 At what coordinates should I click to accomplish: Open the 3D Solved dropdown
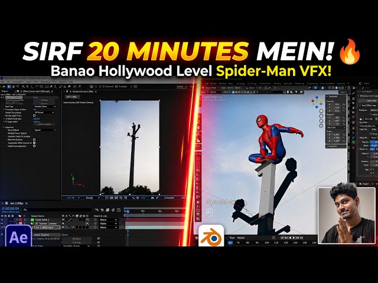[44, 113]
